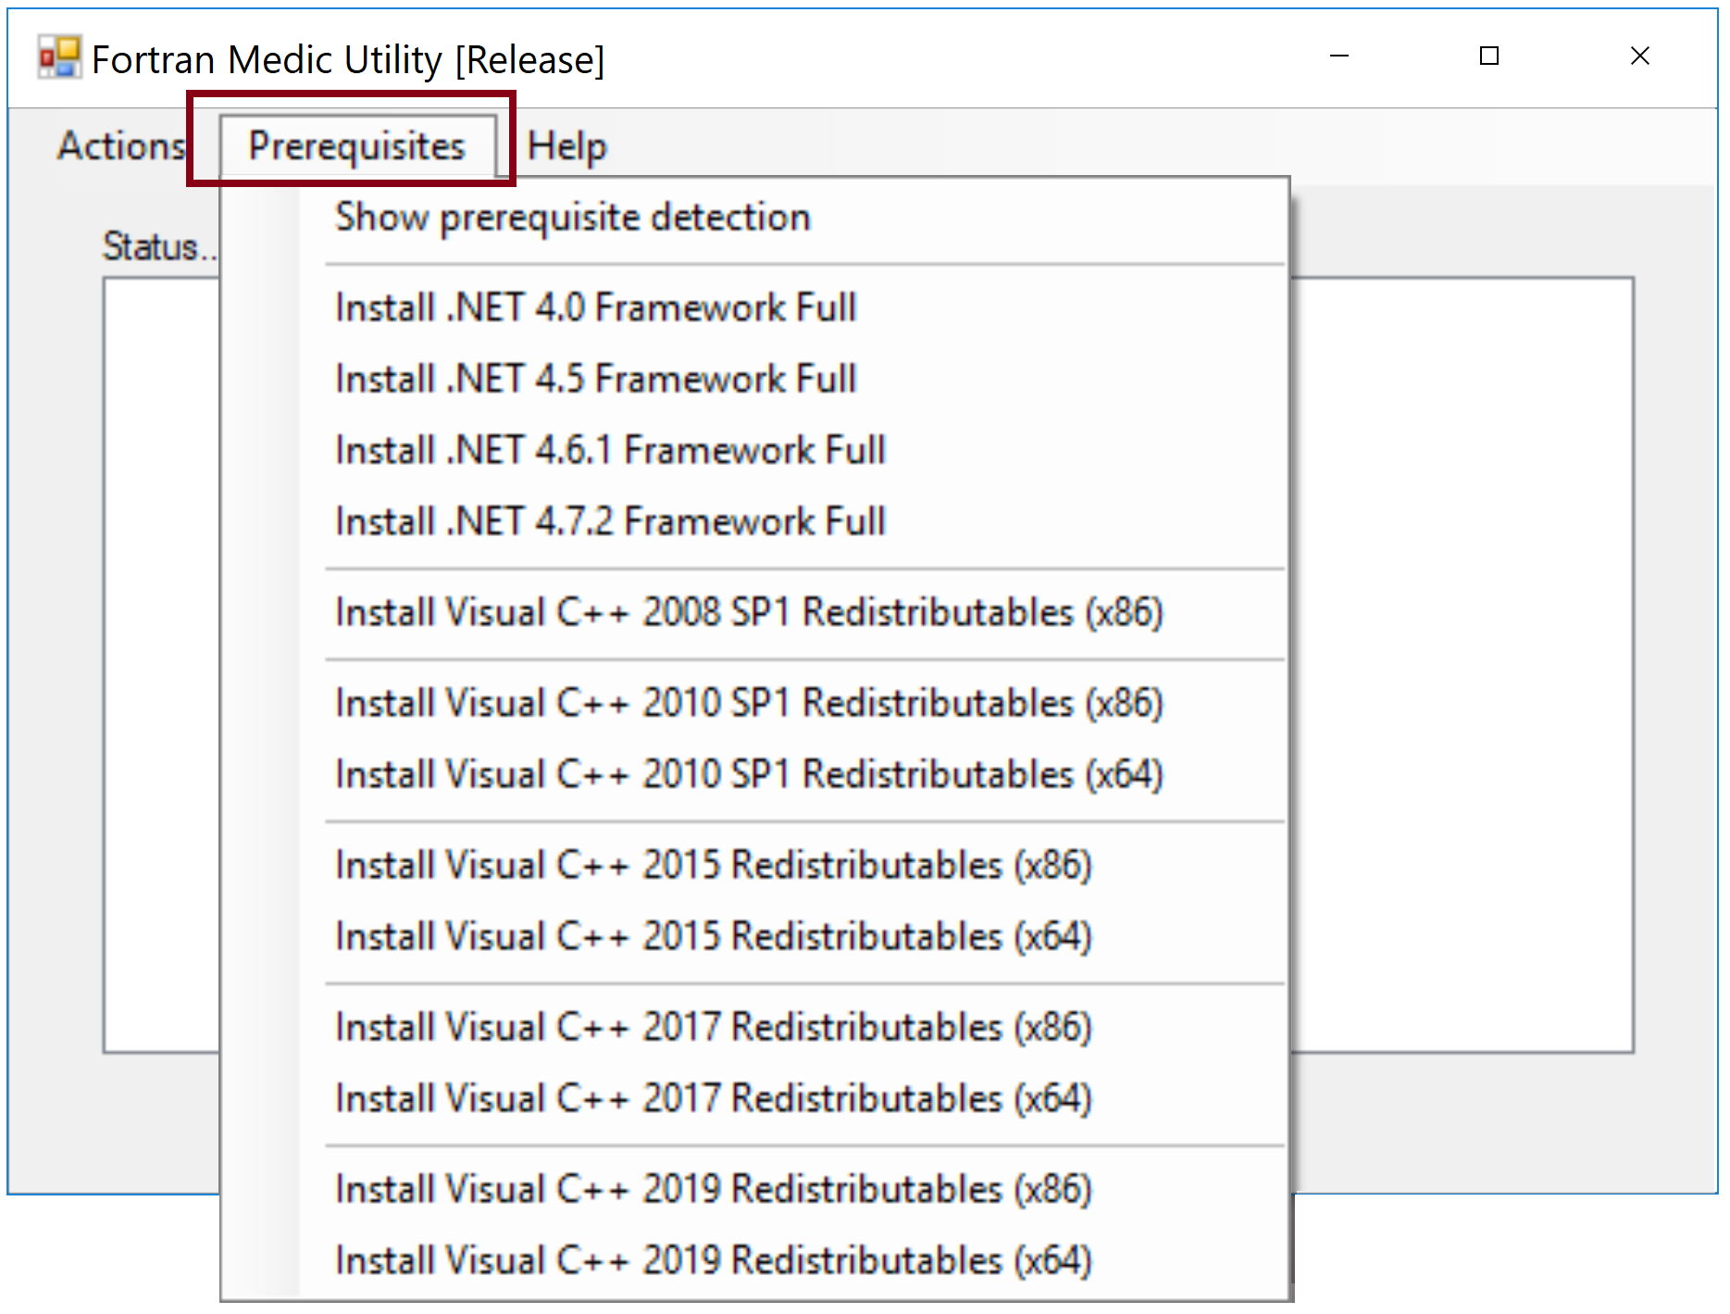Select Install .NET 4.6.1 Framework Full
1730x1314 pixels.
[754, 450]
